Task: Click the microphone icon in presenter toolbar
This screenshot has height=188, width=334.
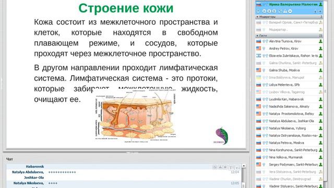Action: point(258,11)
